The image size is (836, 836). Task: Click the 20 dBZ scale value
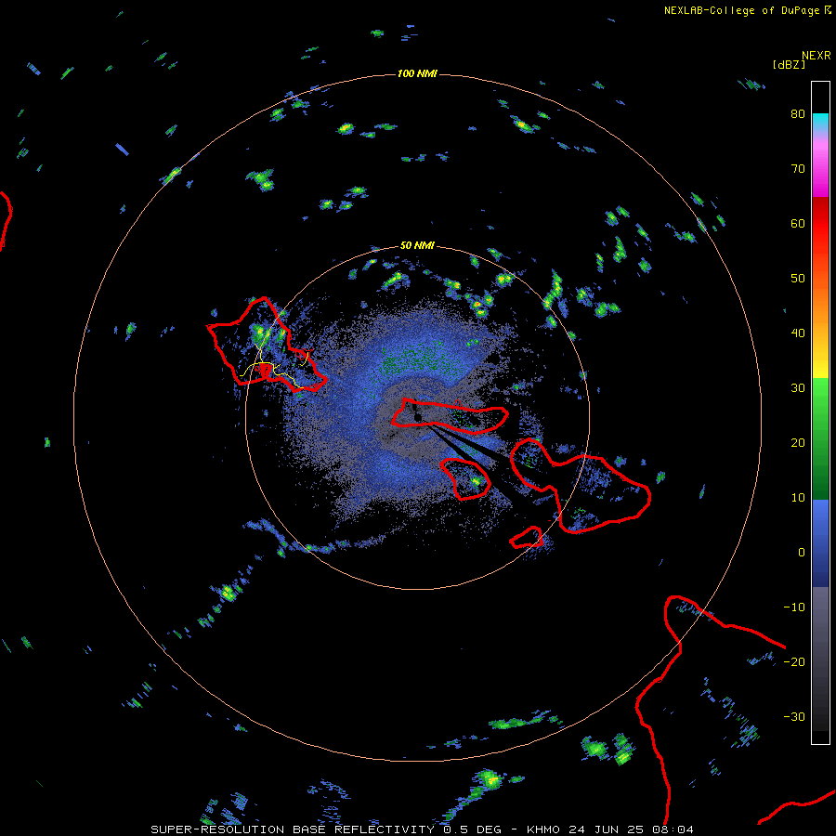798,442
